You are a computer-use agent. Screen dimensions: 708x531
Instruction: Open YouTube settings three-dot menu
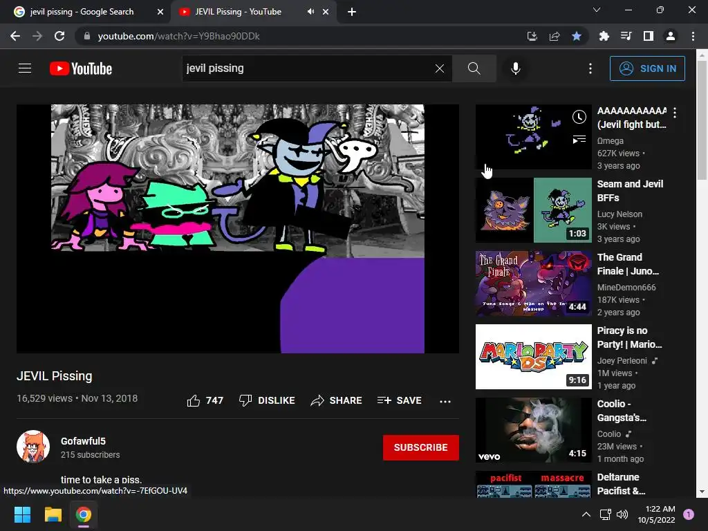point(590,68)
